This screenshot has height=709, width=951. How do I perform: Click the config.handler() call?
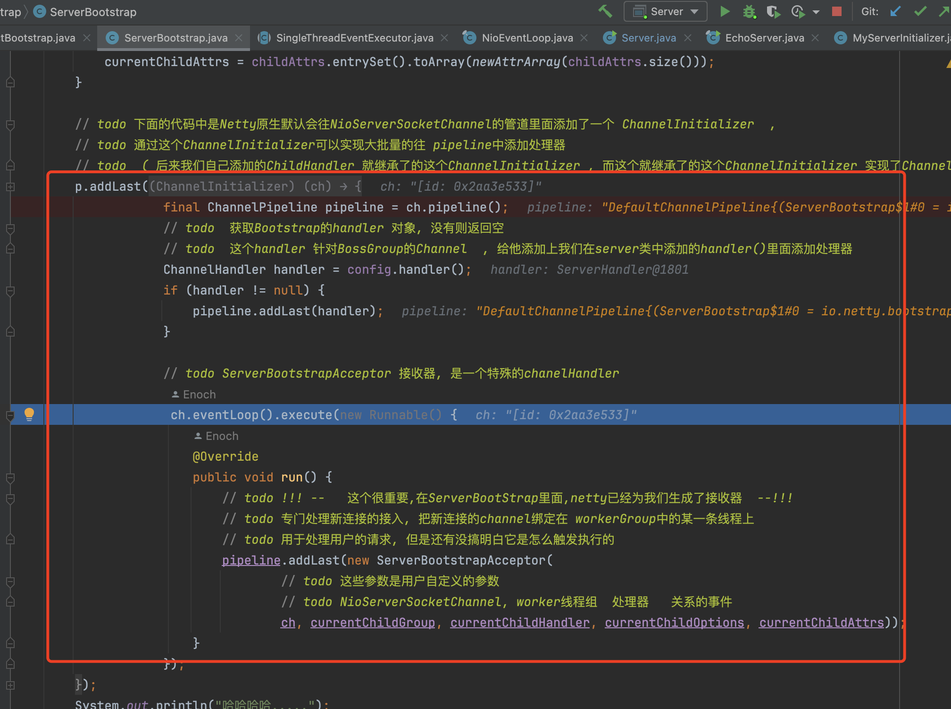[406, 270]
